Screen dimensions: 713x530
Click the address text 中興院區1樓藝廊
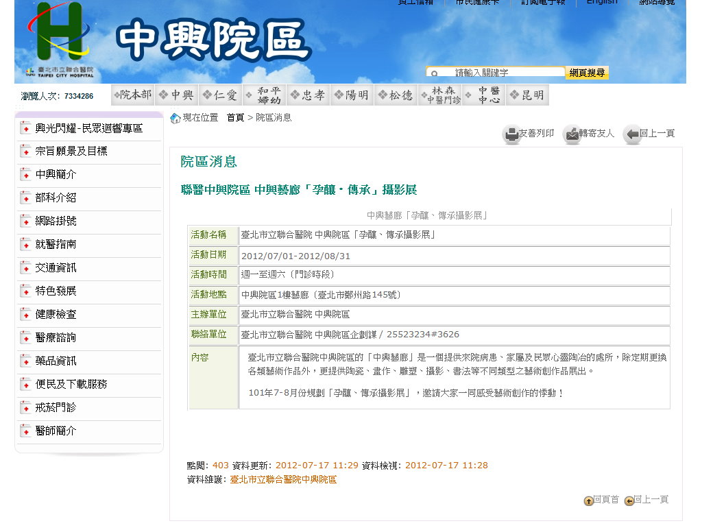coord(275,296)
